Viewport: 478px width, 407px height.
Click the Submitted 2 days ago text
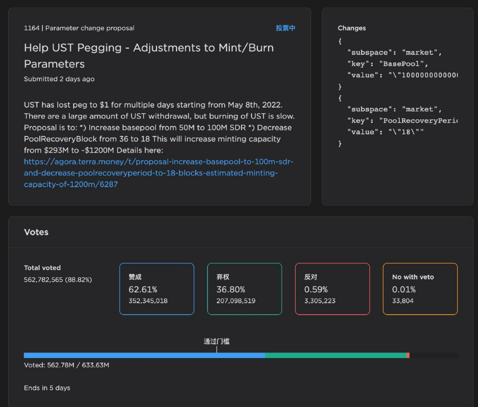(59, 79)
